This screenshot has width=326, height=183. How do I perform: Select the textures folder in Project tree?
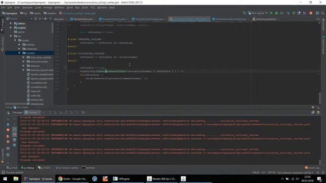point(35,66)
